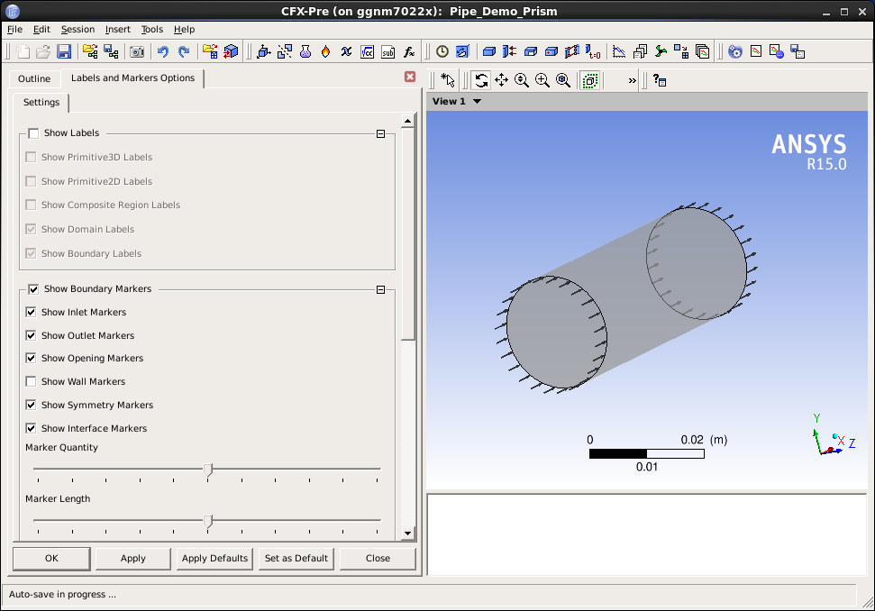The height and width of the screenshot is (611, 875).
Task: Click the Additional Variables icon
Action: [347, 52]
